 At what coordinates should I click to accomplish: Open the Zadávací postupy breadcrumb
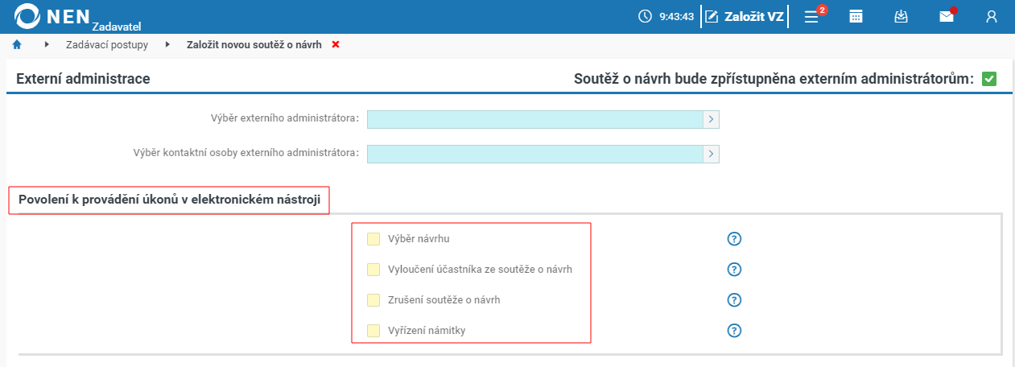(x=107, y=45)
